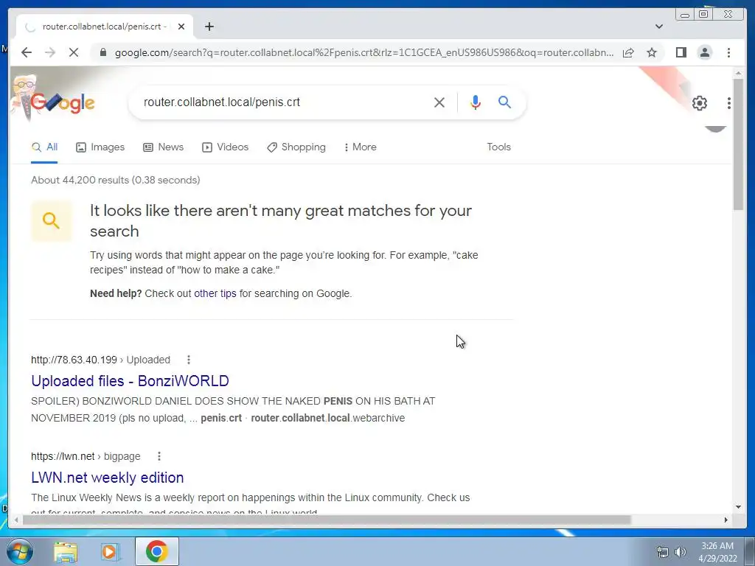755x566 pixels.
Task: Open search Tools options
Action: tap(499, 147)
